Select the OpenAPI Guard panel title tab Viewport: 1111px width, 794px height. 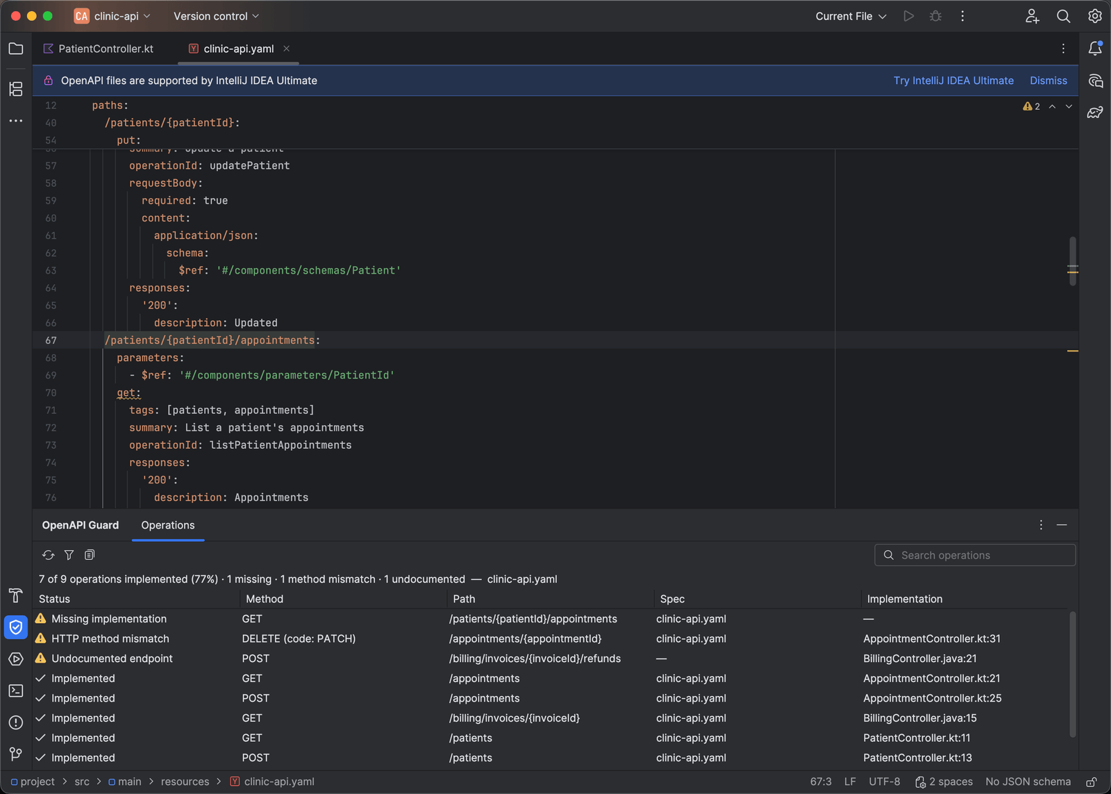tap(81, 525)
